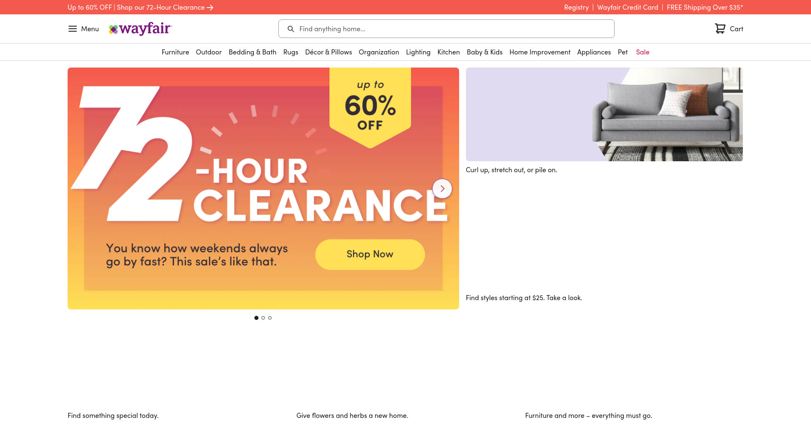Open the Registry link
811x439 pixels.
pyautogui.click(x=576, y=8)
